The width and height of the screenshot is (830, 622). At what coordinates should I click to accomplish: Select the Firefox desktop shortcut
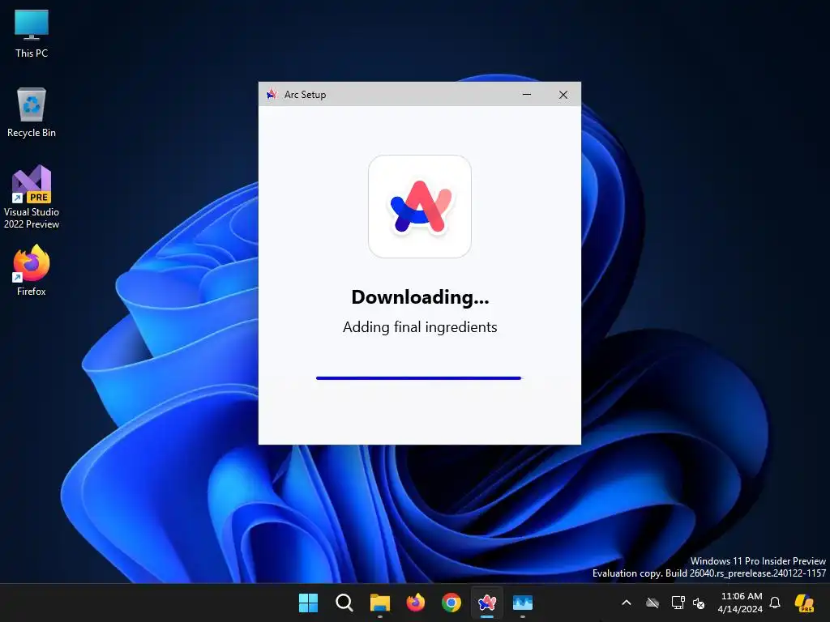pos(32,271)
